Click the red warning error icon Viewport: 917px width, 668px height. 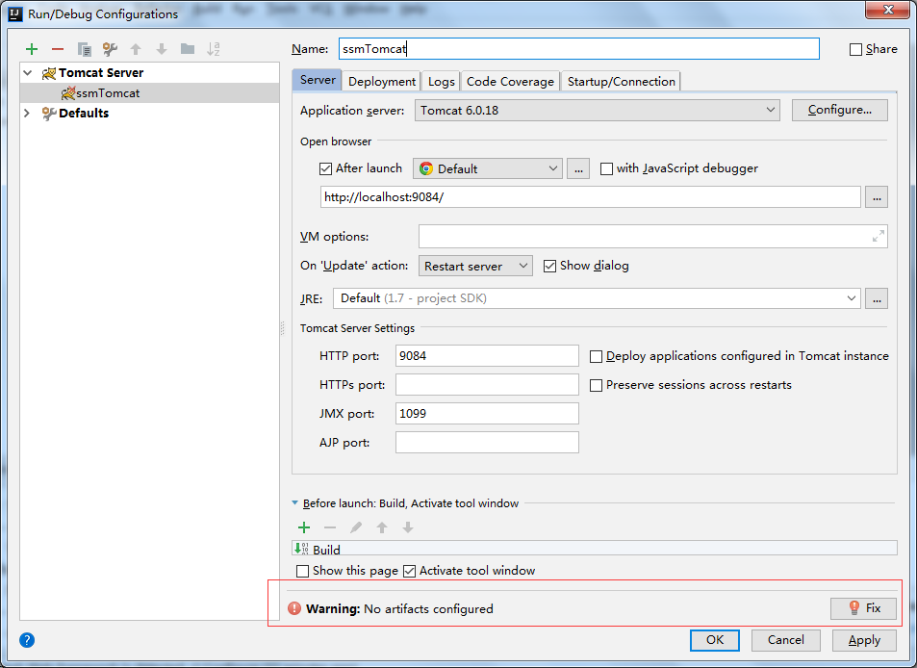294,608
